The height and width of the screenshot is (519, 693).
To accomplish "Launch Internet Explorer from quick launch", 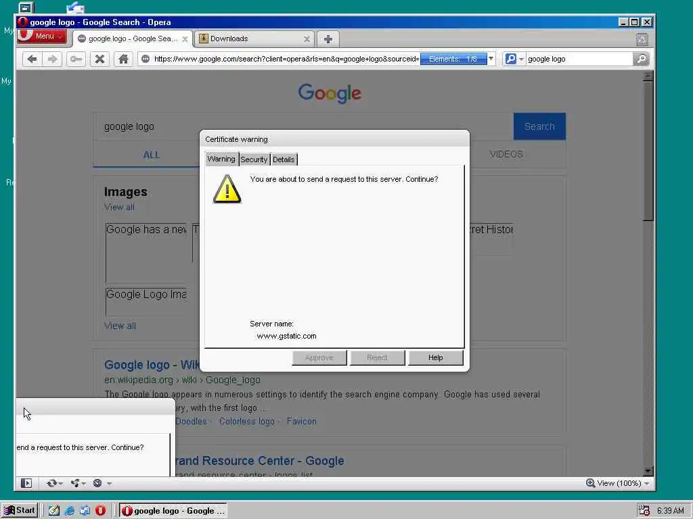I will pos(70,511).
